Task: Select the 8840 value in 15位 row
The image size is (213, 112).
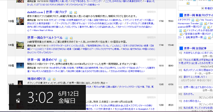Action: 171,66
